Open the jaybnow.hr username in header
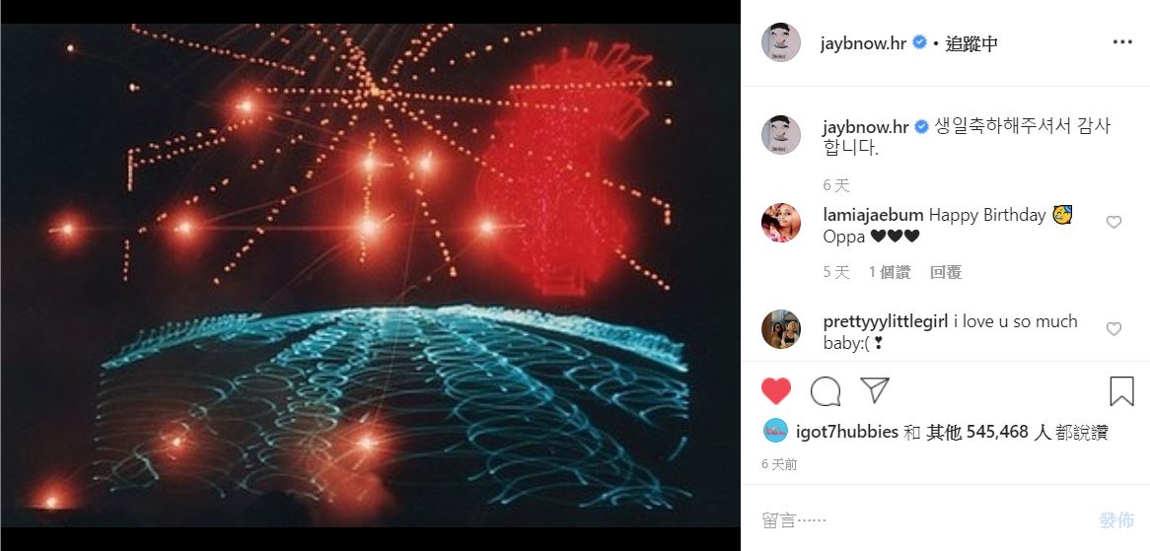 click(x=864, y=43)
